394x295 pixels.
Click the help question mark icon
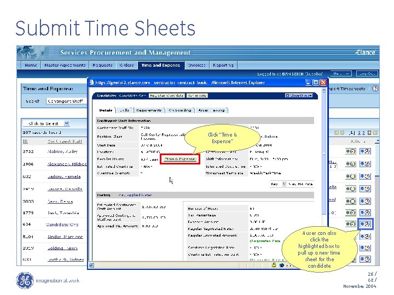click(x=375, y=88)
